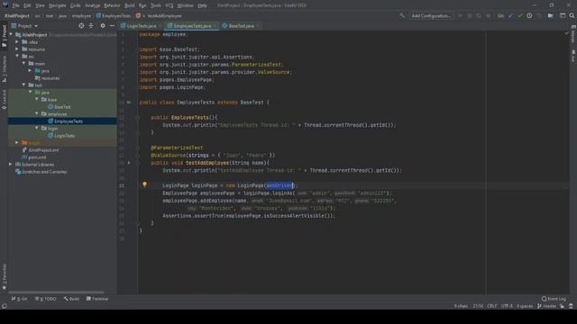
Task: Click the UTF-8 encoding widget
Action: point(507,306)
